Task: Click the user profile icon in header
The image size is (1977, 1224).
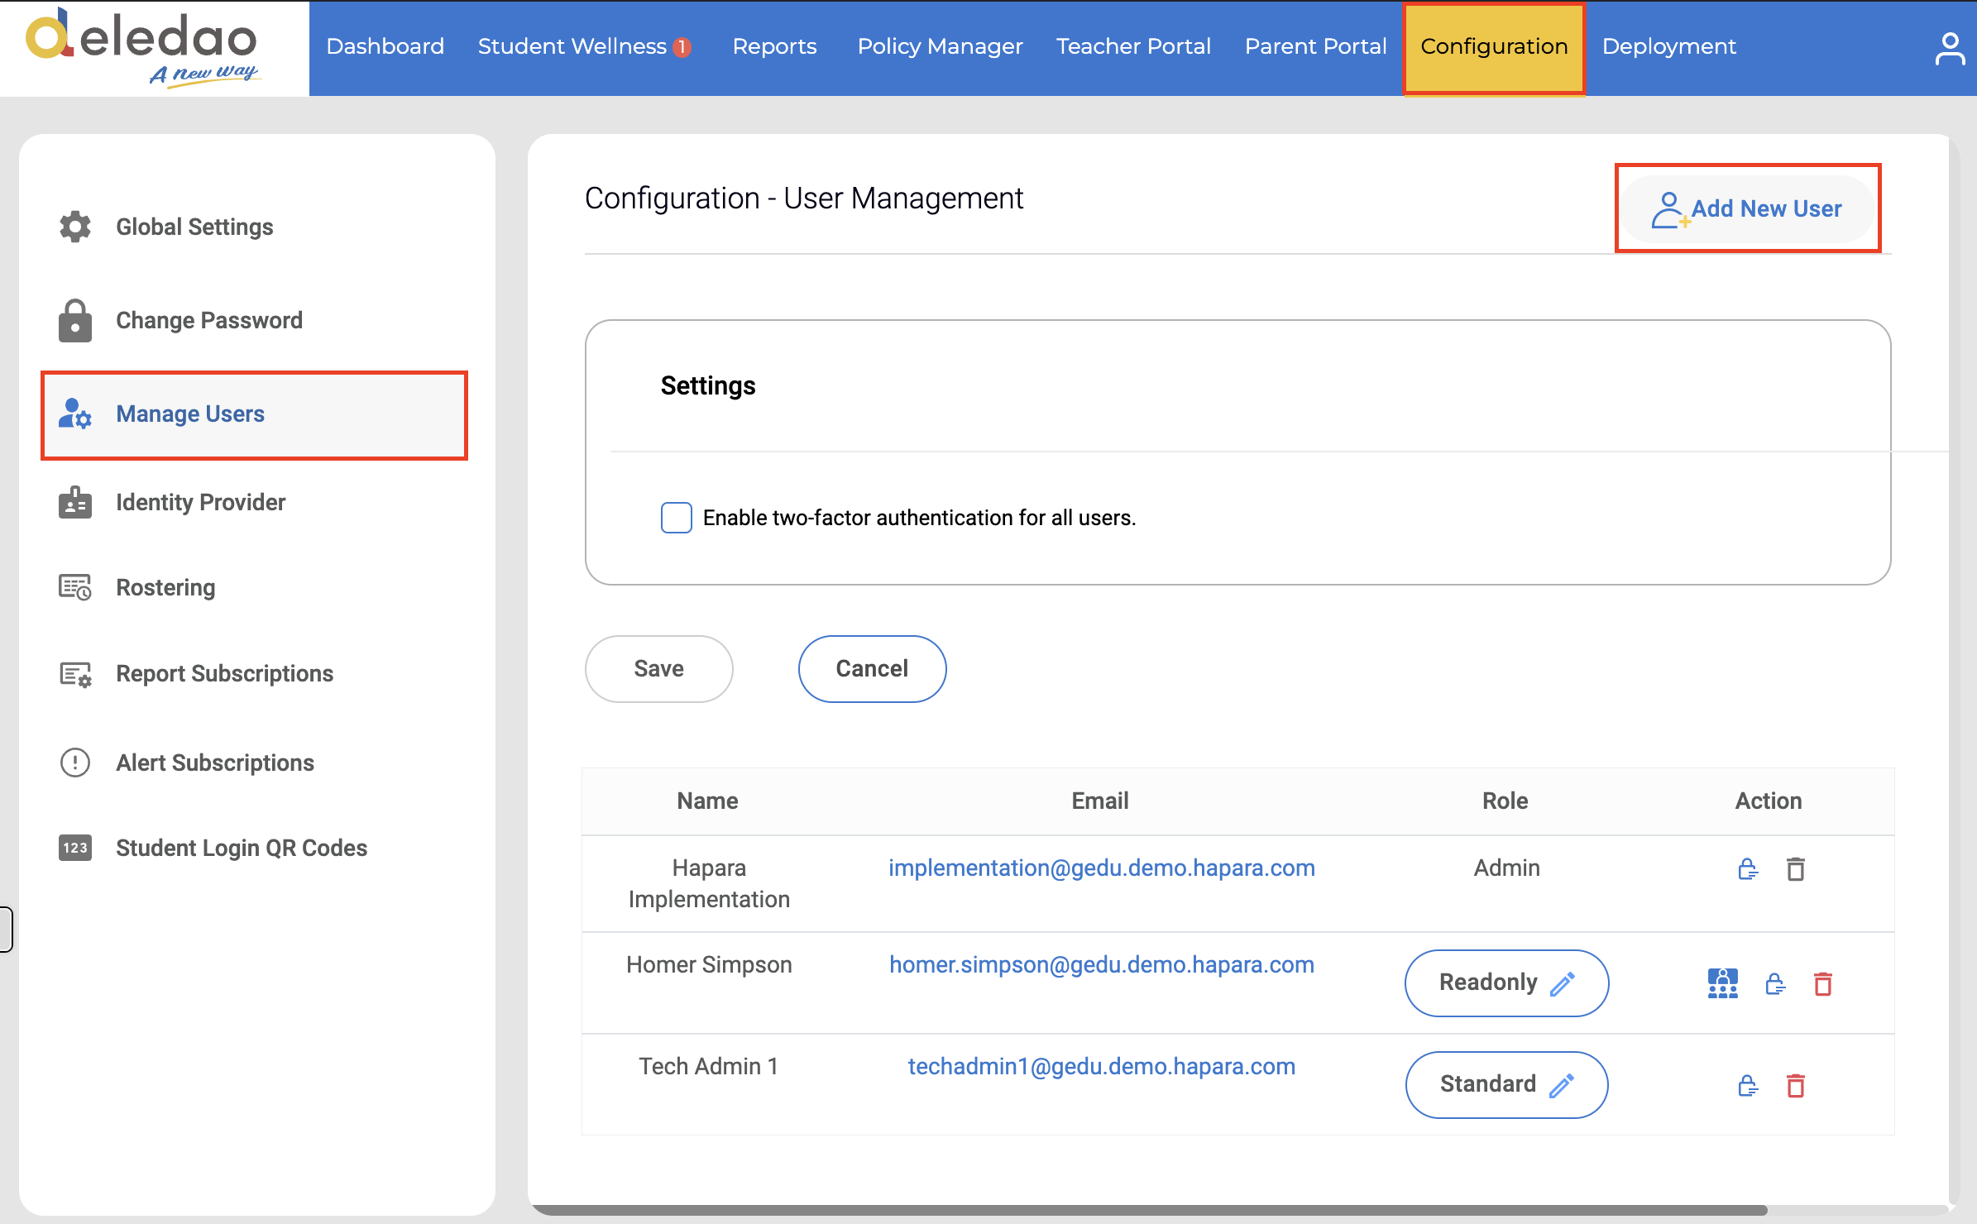Action: [x=1949, y=48]
